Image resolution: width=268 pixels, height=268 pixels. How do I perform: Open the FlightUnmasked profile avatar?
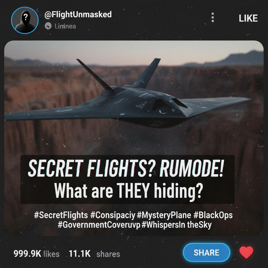25,20
